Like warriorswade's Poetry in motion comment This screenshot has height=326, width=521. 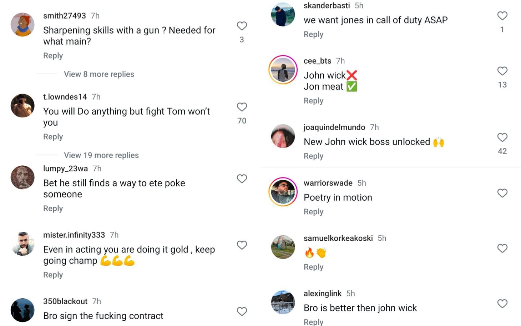coord(502,193)
